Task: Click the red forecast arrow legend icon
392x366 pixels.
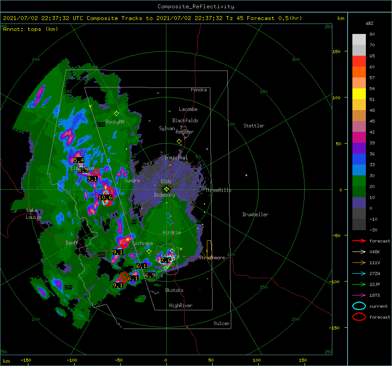Action: pyautogui.click(x=359, y=241)
